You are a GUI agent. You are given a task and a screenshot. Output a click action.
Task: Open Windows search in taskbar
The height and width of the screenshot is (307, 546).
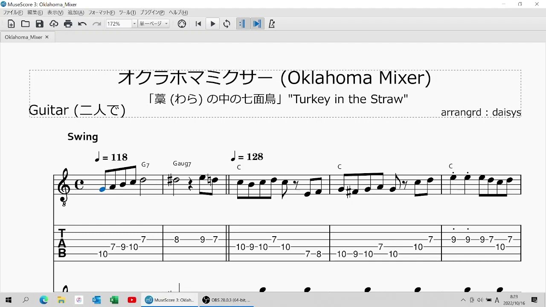coord(26,300)
